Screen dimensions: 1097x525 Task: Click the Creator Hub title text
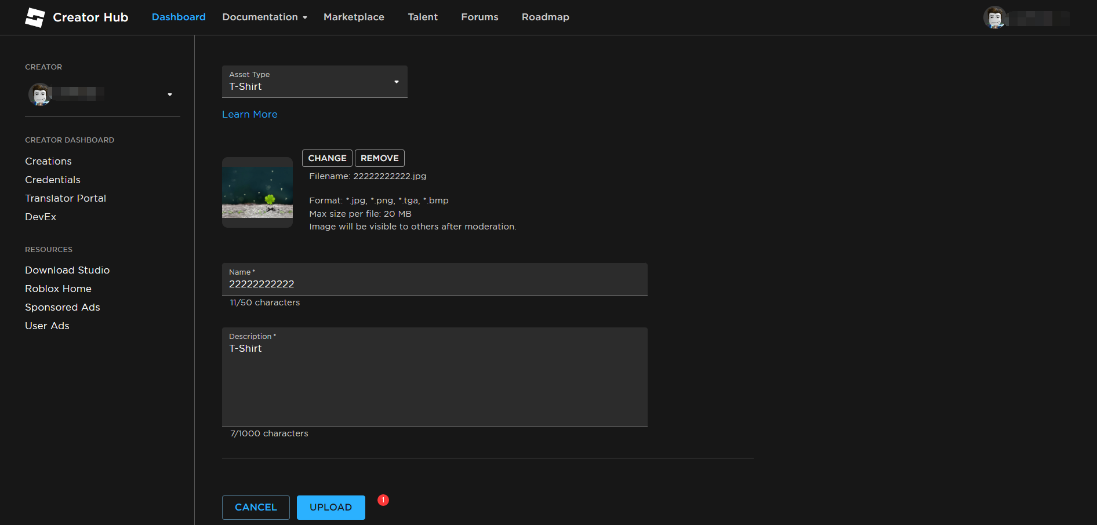(x=90, y=17)
